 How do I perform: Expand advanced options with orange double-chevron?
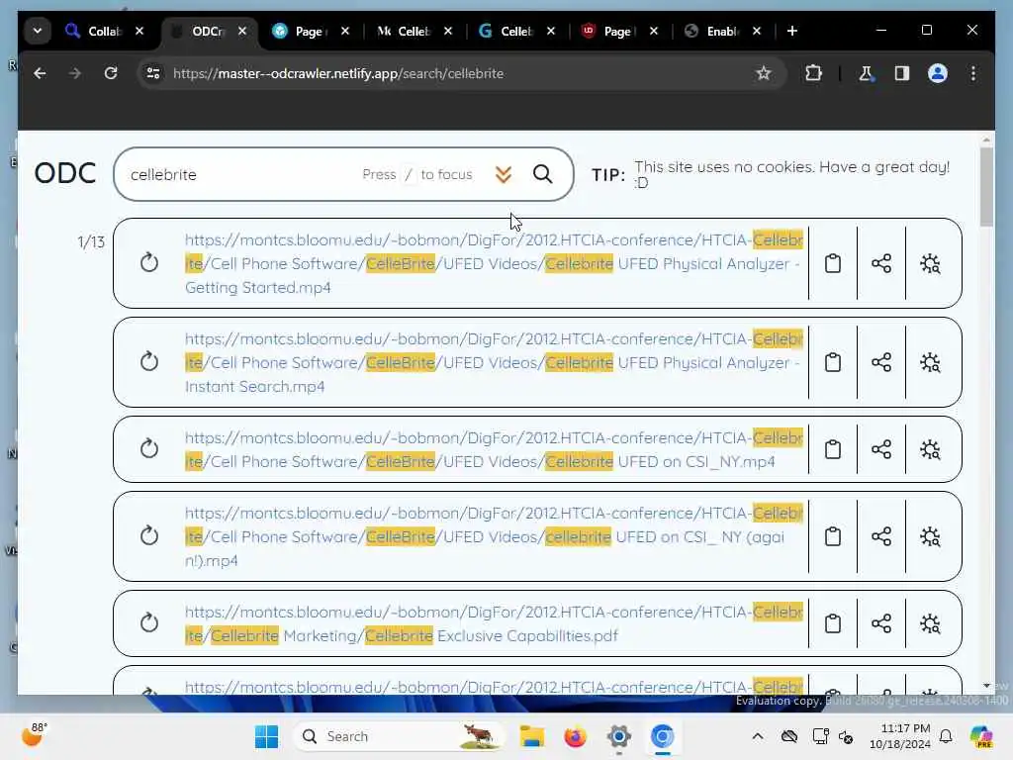coord(504,174)
